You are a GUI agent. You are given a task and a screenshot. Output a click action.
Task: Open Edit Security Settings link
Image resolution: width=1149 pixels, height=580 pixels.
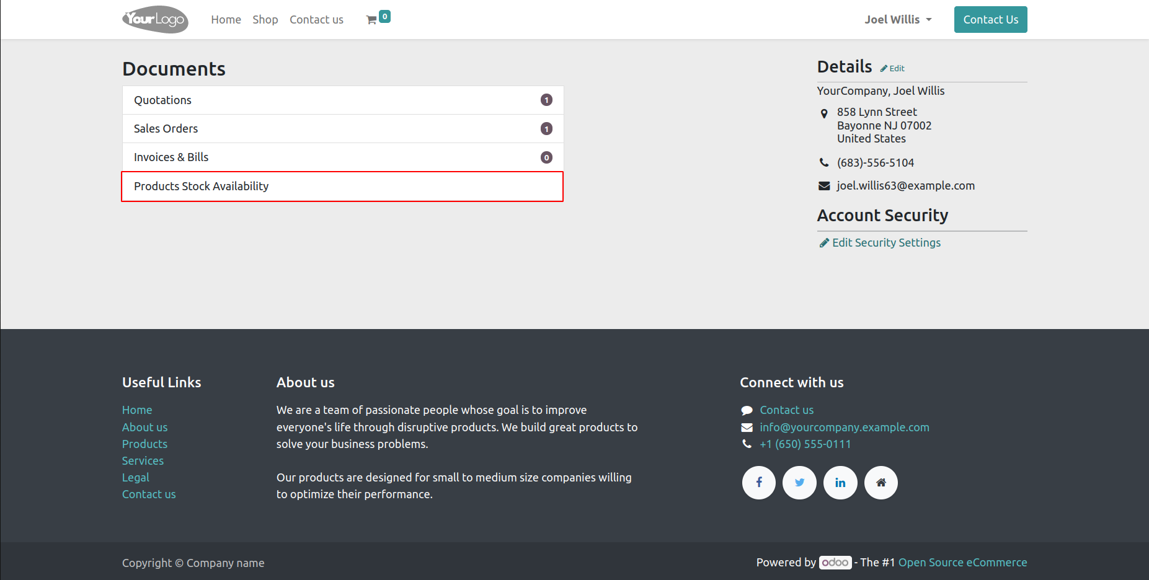click(885, 243)
